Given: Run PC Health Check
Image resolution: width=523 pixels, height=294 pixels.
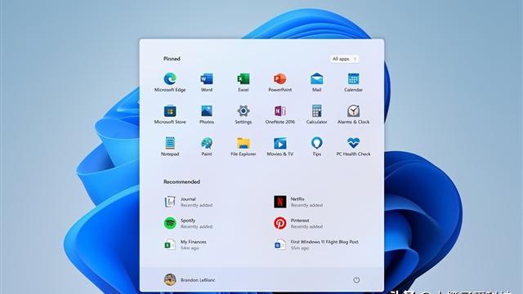Looking at the screenshot, I should click(353, 146).
